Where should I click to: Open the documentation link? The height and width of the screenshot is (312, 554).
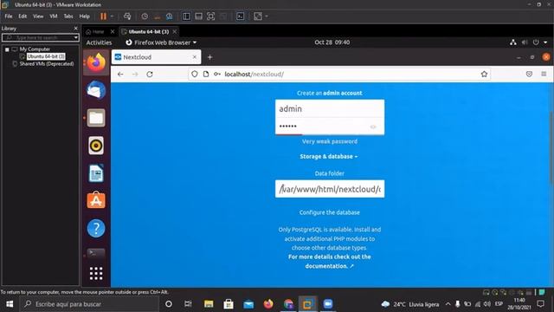click(x=329, y=262)
